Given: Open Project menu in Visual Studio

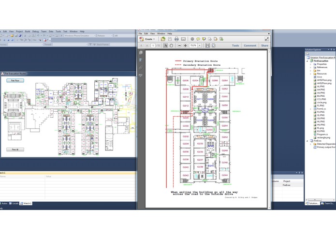Looking at the screenshot, I should (x=19, y=31).
